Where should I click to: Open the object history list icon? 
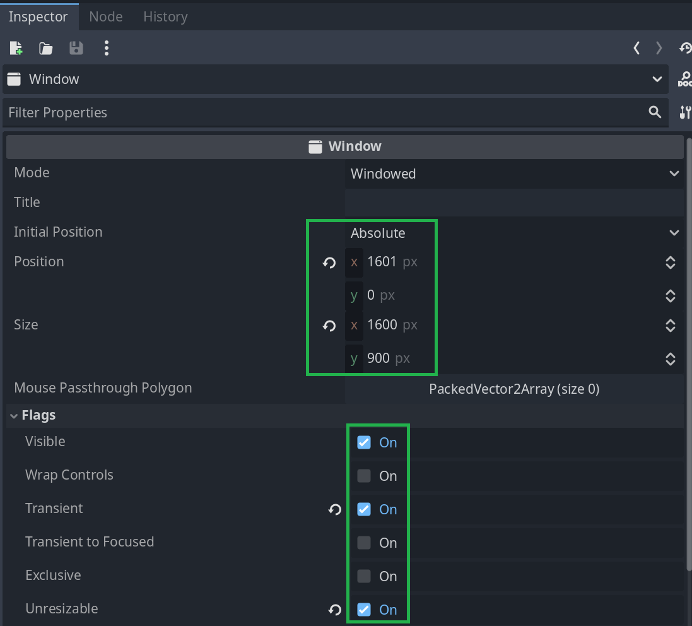click(685, 48)
